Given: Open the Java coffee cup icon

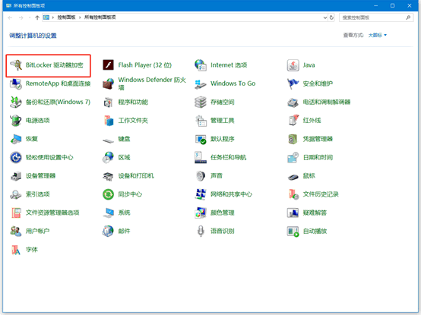Looking at the screenshot, I should (293, 65).
